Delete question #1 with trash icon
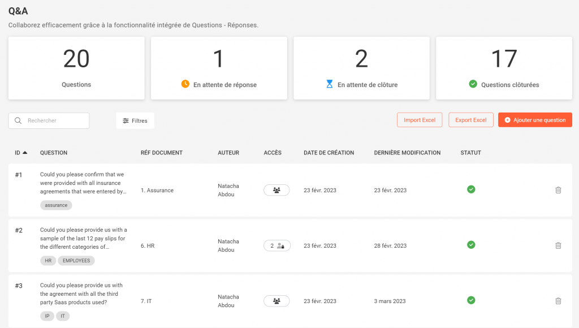The height and width of the screenshot is (328, 579). tap(558, 190)
